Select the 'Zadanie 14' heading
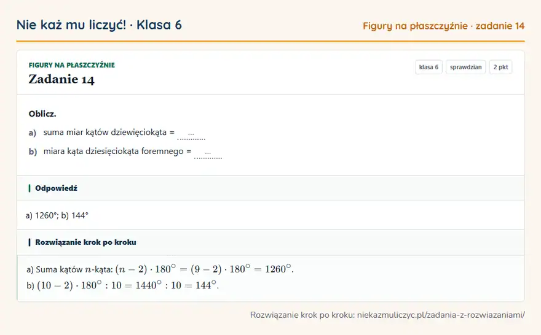This screenshot has width=541, height=335. (61, 79)
